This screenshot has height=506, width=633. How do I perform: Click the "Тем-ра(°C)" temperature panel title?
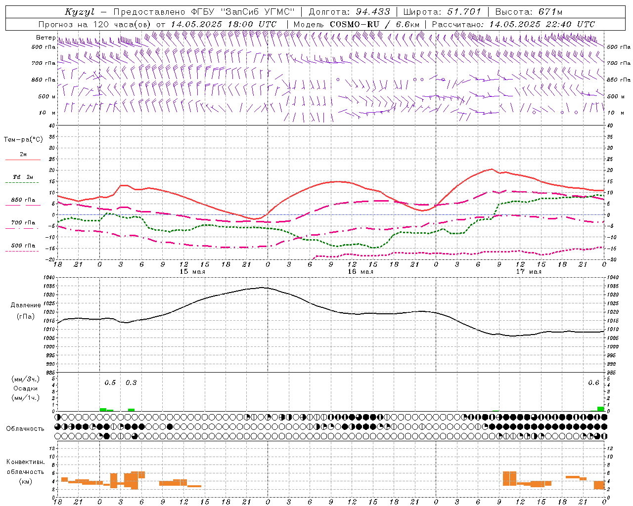tap(23, 140)
